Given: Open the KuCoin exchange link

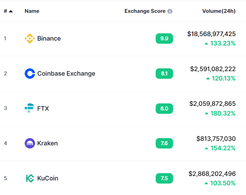Looking at the screenshot, I should [x=48, y=178].
